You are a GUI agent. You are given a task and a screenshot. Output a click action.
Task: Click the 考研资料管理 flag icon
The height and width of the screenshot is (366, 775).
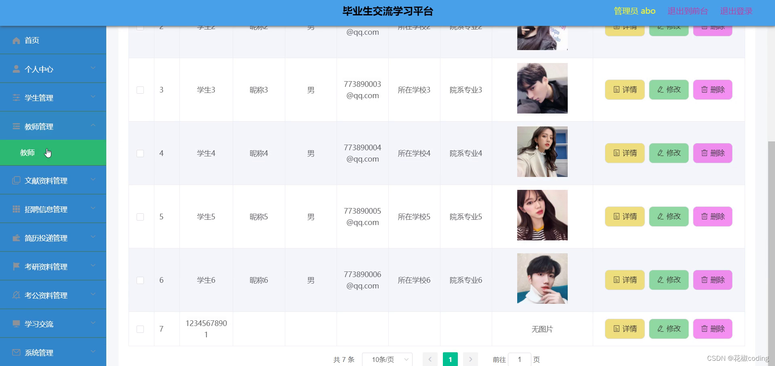click(16, 267)
